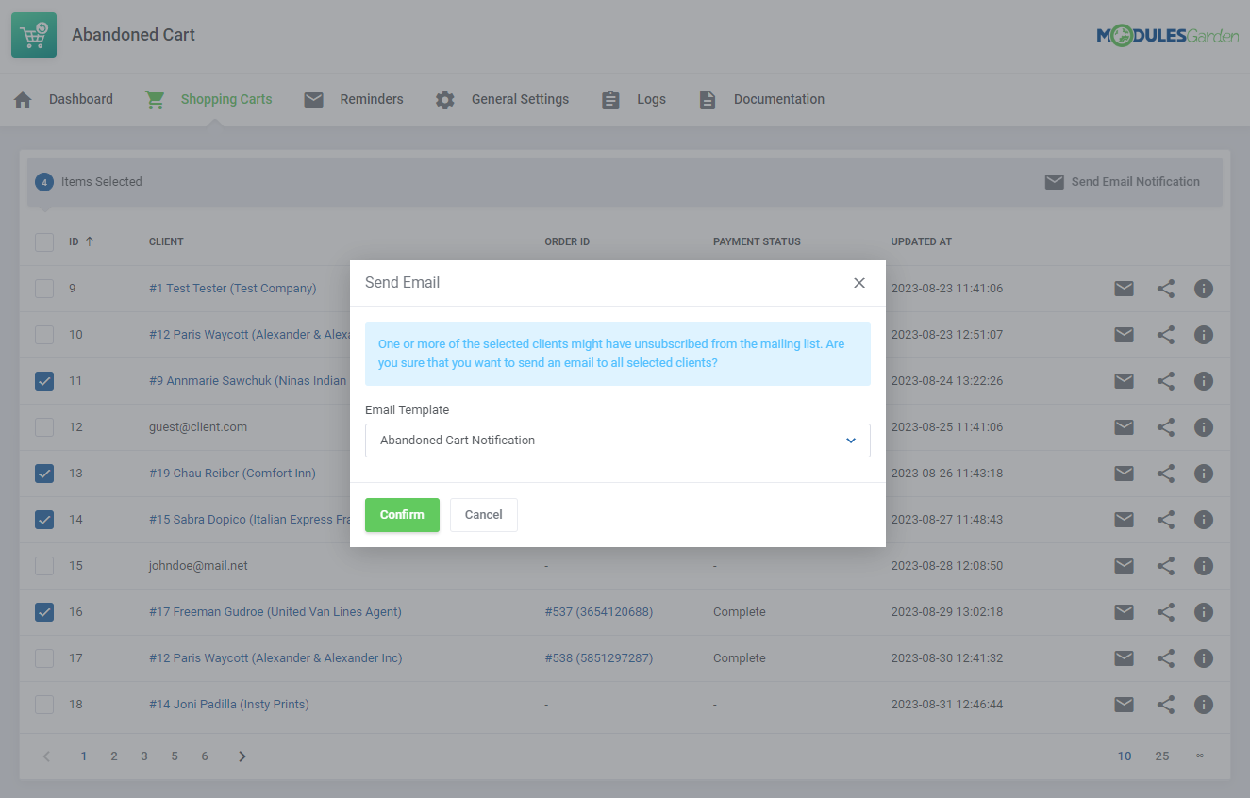Screen dimensions: 1250x798
Task: Open details with the info icon for ID 18
Action: pyautogui.click(x=1204, y=704)
